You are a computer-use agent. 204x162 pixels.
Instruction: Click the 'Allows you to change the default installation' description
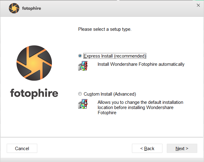click(x=140, y=107)
